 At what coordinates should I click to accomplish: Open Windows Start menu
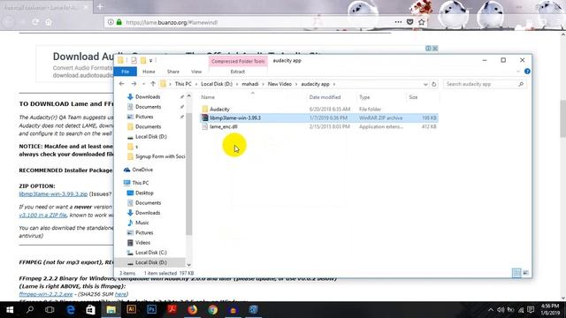tap(10, 310)
